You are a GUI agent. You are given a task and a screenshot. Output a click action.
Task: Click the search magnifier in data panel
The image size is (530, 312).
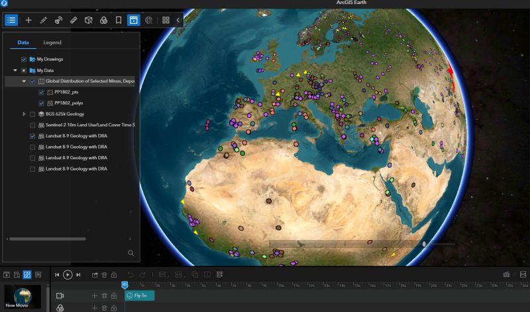click(131, 253)
